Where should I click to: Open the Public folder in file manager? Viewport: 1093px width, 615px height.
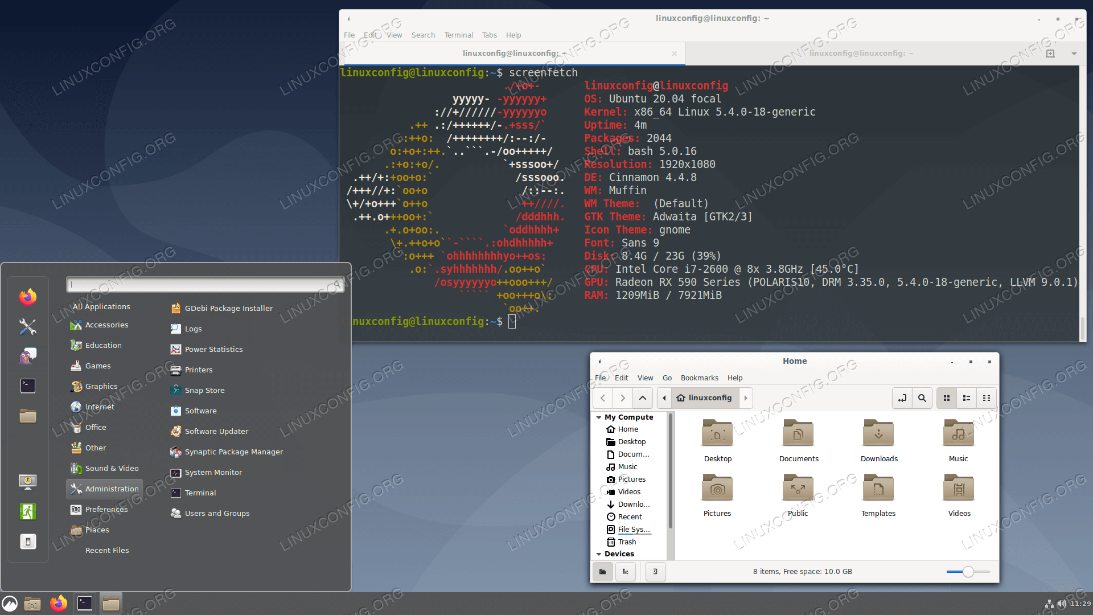point(798,495)
